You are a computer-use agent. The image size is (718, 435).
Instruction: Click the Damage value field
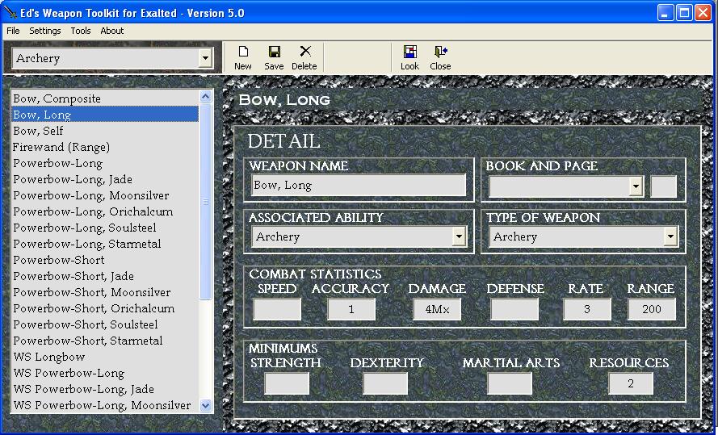(x=437, y=309)
